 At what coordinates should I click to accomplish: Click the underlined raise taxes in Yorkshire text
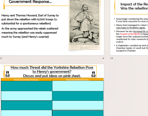[x=131, y=28]
